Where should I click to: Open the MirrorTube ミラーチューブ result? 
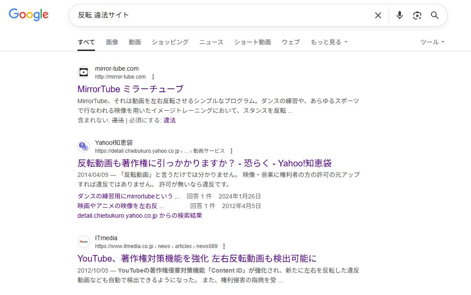coord(130,89)
